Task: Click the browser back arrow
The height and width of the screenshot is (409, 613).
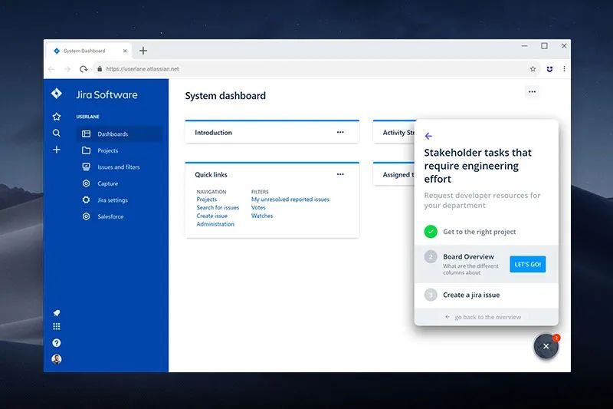Action: coord(51,69)
